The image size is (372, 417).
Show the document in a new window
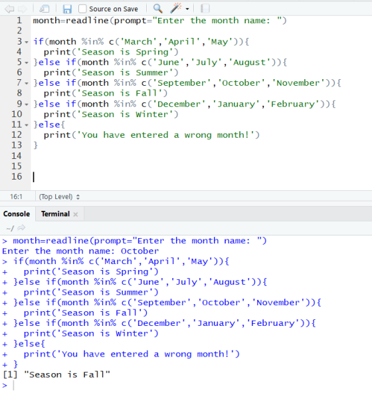point(45,9)
